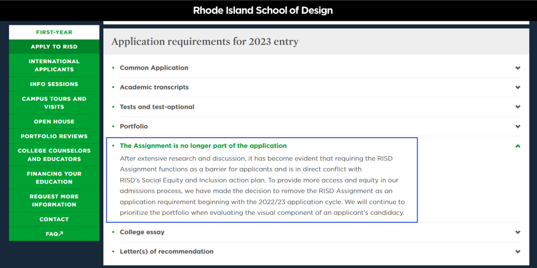Open INTERNATIONAL APPLICANTS in sidebar
The height and width of the screenshot is (268, 537).
tap(54, 65)
